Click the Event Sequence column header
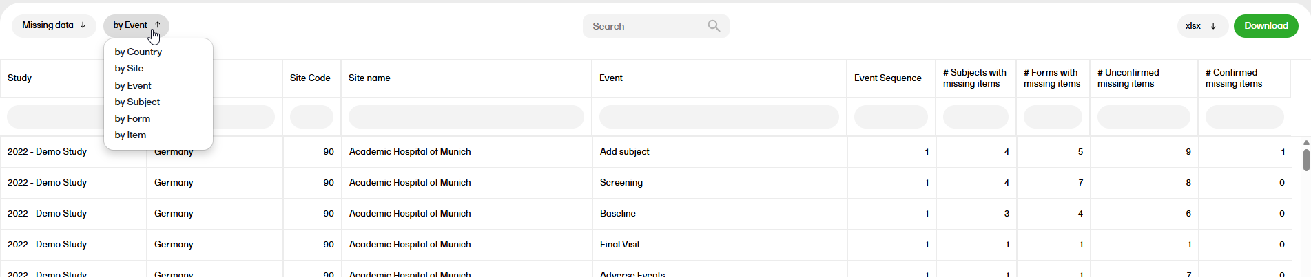The width and height of the screenshot is (1311, 277). [x=887, y=78]
